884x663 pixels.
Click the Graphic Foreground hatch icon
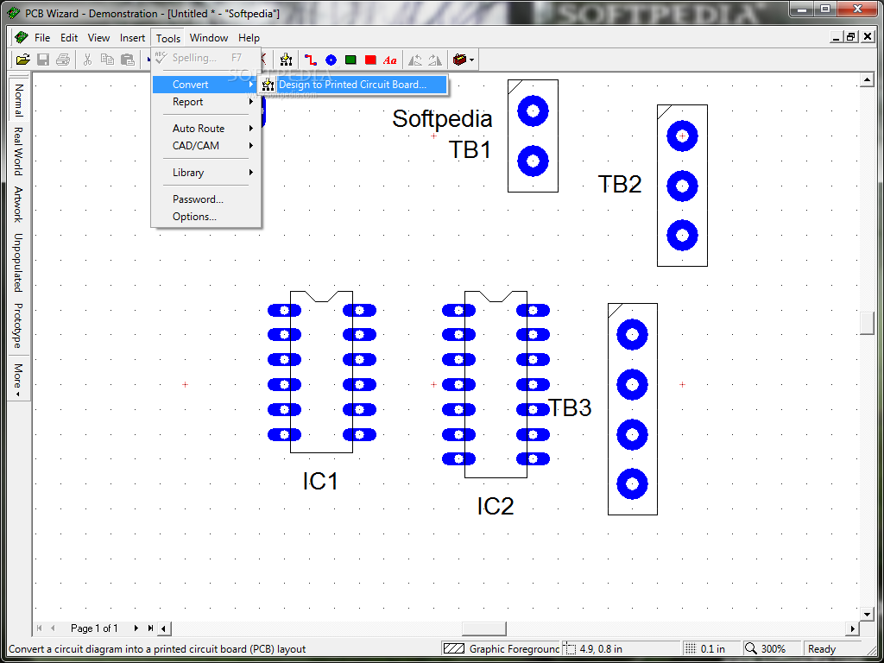(x=454, y=648)
